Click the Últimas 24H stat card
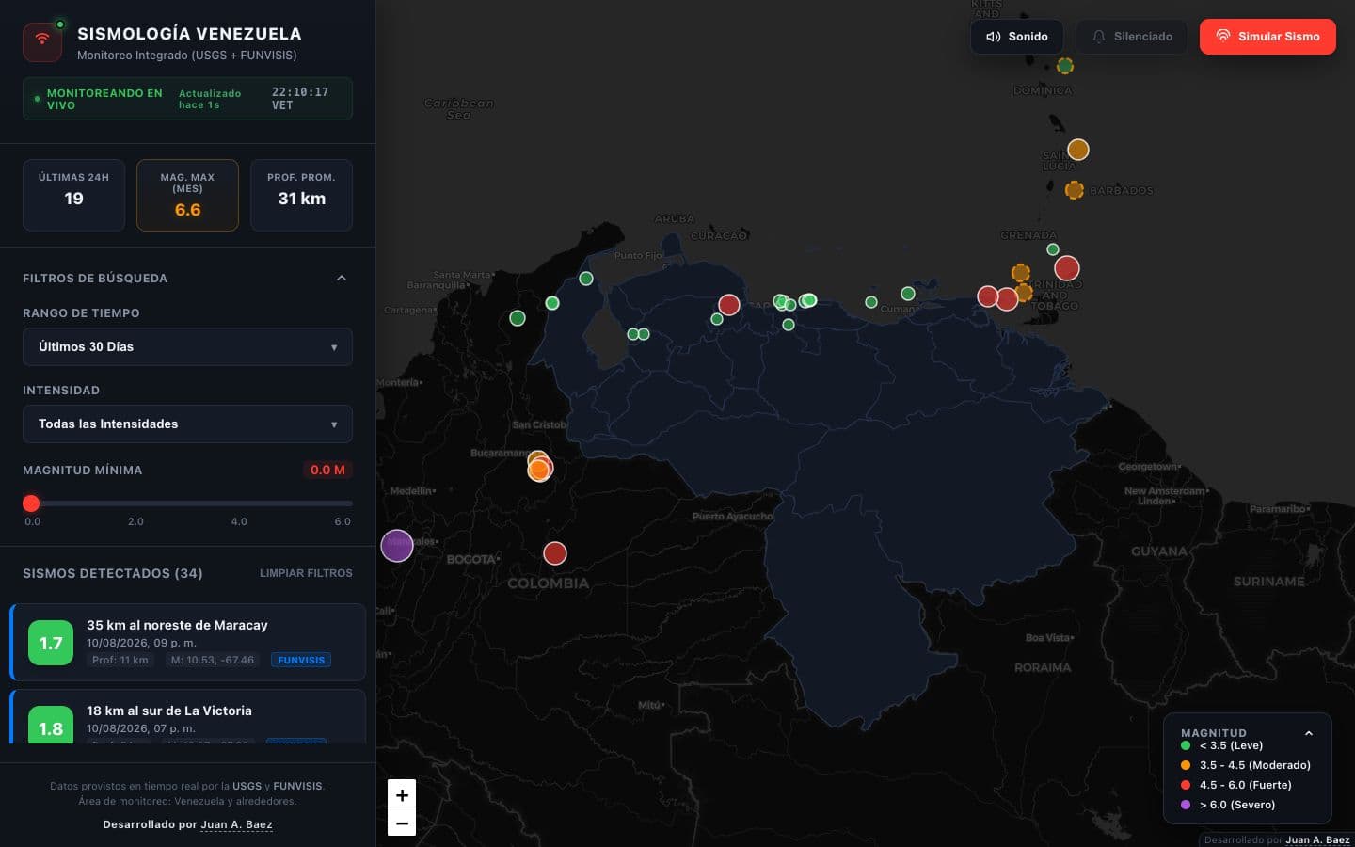Viewport: 1355px width, 847px height. pos(73,195)
